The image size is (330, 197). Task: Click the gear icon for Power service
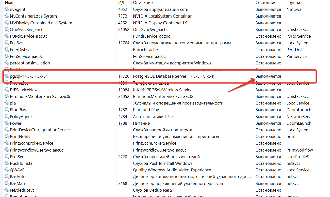click(7, 123)
